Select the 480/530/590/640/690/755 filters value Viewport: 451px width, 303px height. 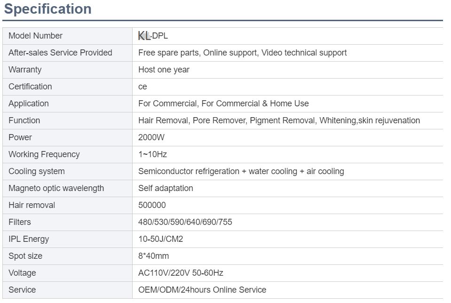tap(185, 222)
